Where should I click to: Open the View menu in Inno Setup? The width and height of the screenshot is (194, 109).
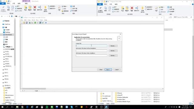[x=29, y=20]
